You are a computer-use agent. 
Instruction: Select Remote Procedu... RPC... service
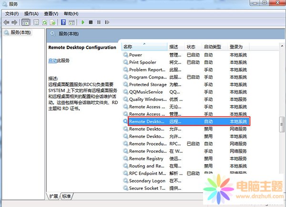[x=185, y=144]
